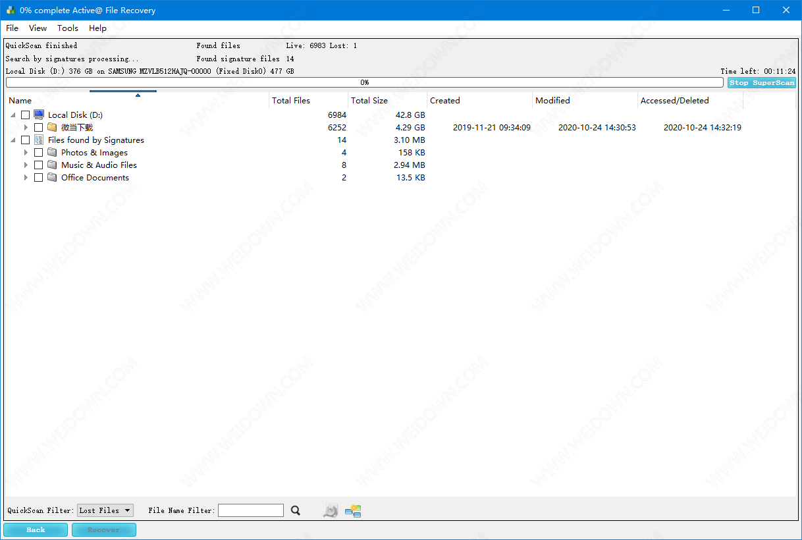Expand the Music & Audio Files node
Screen dimensions: 802x540
tap(26, 165)
